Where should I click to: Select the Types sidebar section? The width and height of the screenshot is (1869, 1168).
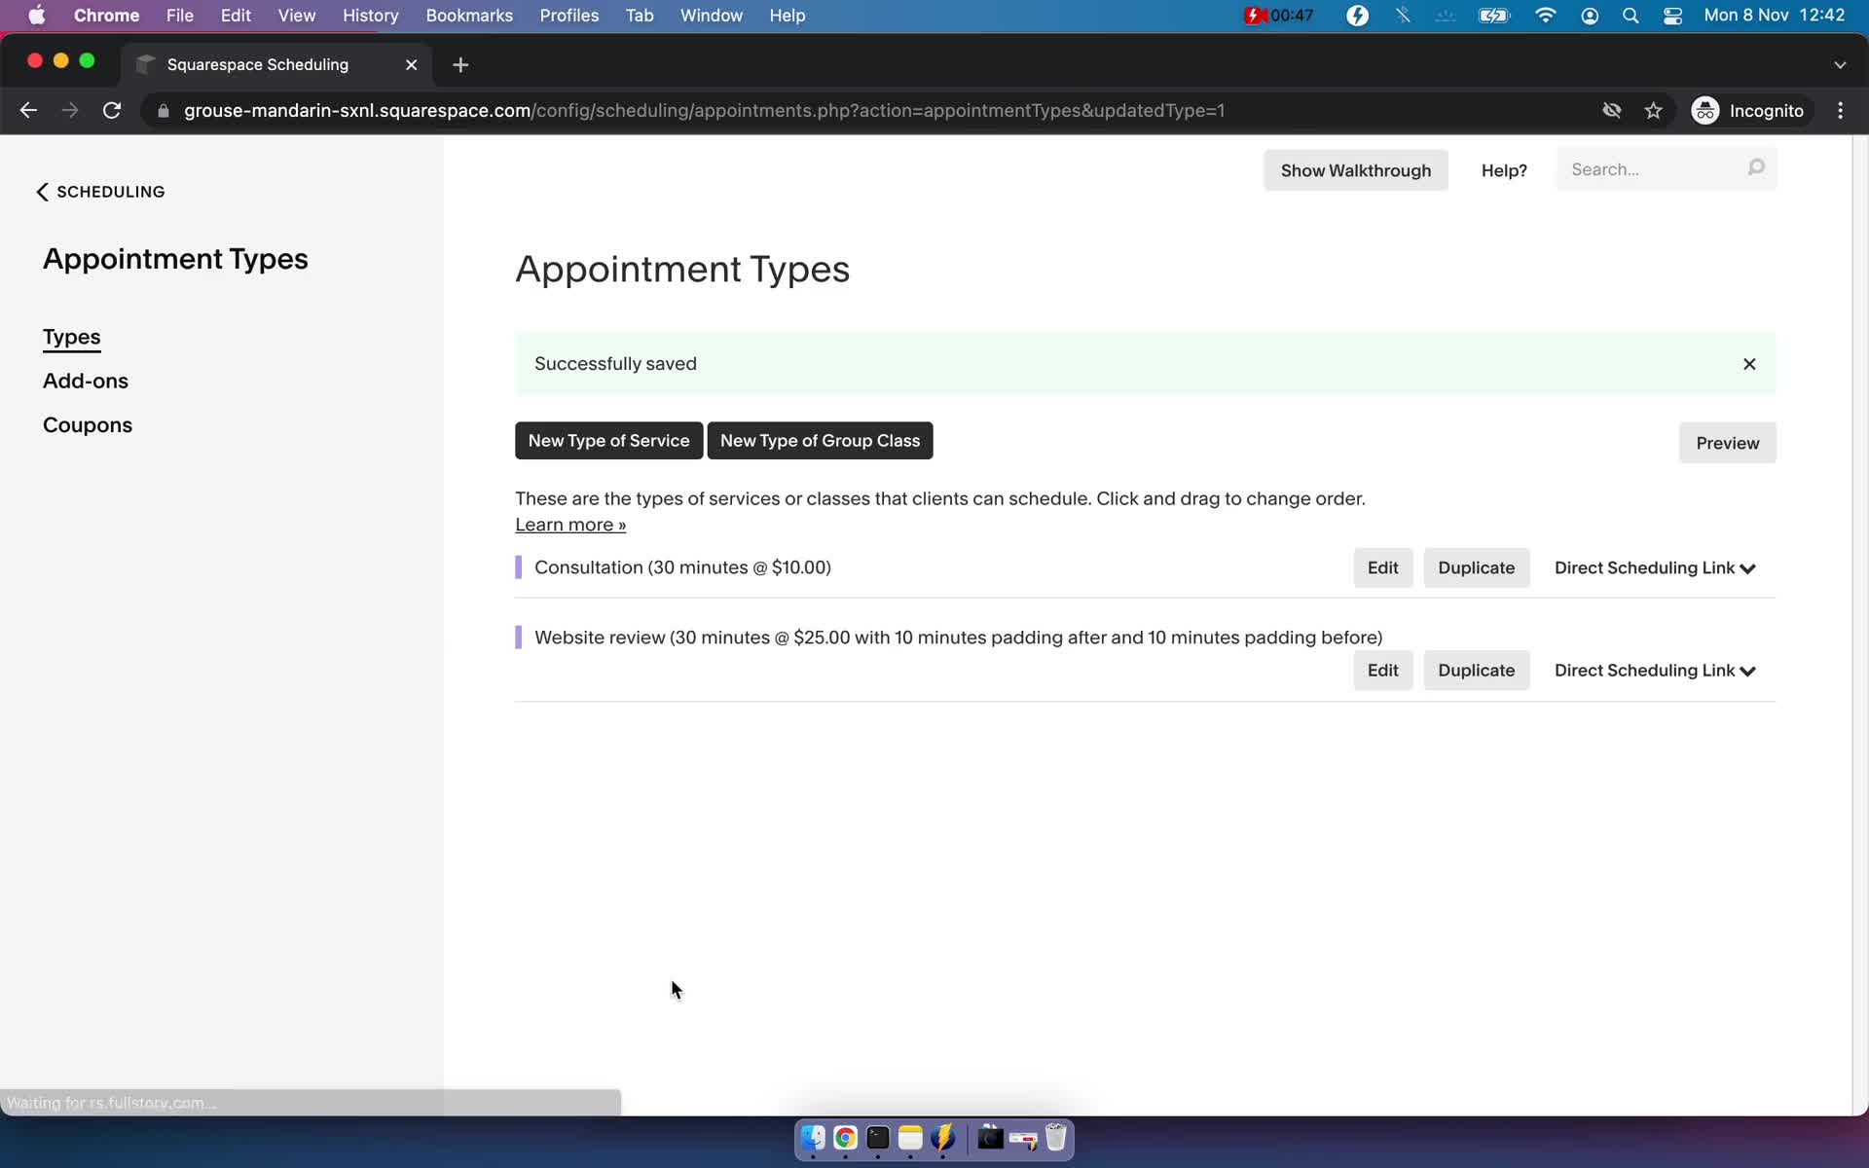pyautogui.click(x=72, y=337)
